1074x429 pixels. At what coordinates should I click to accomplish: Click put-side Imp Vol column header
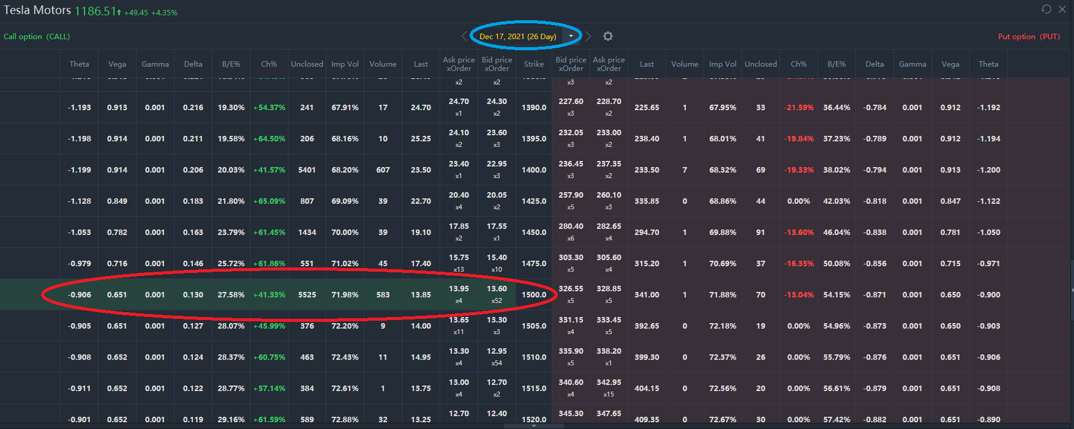coord(723,64)
